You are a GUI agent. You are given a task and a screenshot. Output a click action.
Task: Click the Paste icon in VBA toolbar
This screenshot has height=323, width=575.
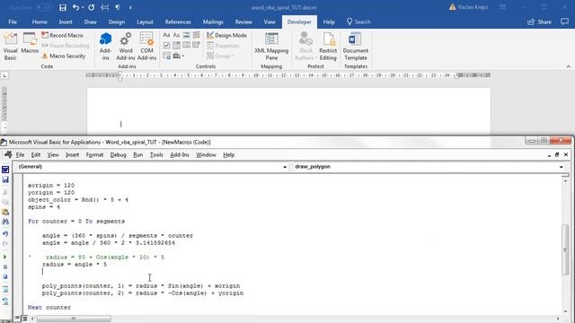pos(5,212)
